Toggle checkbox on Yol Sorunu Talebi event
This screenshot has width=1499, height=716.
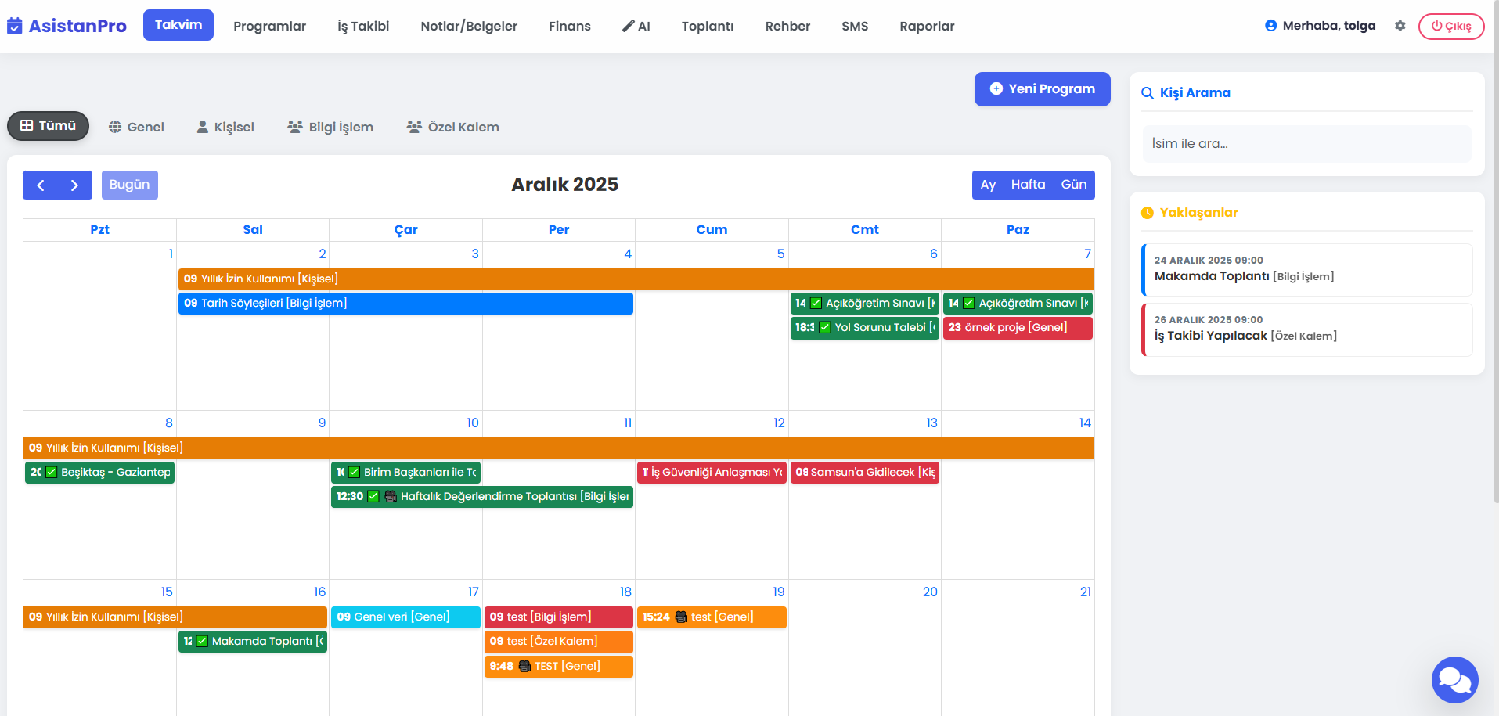click(x=824, y=328)
